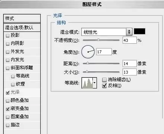Select the 渐变叠加 style row label
164x134 pixels.
(20, 108)
